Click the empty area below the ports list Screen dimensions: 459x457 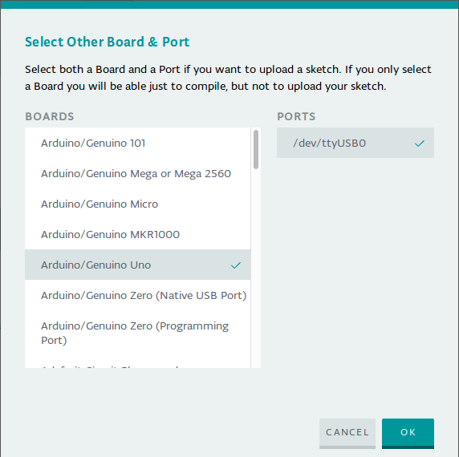click(355, 263)
